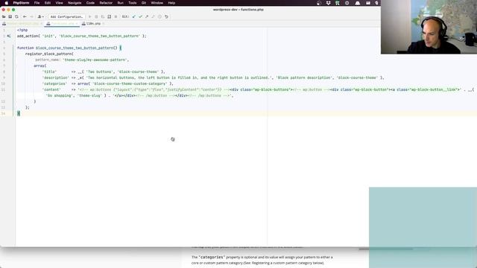Click the closing brace on line 14
The width and height of the screenshot is (477, 268).
19,113
